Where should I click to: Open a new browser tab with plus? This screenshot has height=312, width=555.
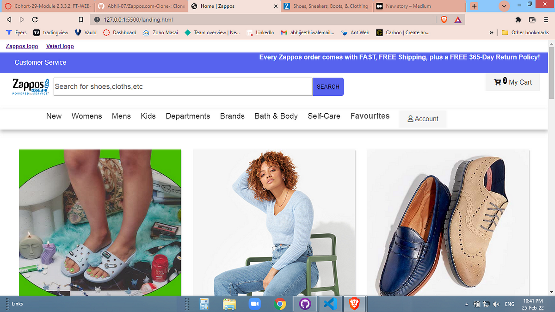(474, 6)
